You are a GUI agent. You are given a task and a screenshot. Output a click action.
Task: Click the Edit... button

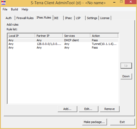(88, 109)
